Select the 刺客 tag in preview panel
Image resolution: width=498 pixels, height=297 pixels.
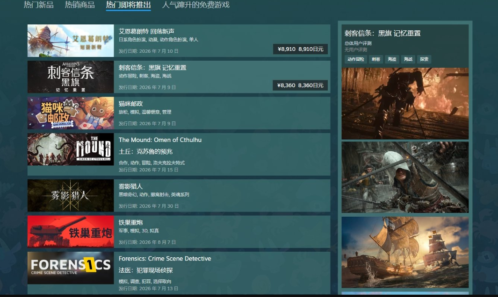(x=376, y=59)
